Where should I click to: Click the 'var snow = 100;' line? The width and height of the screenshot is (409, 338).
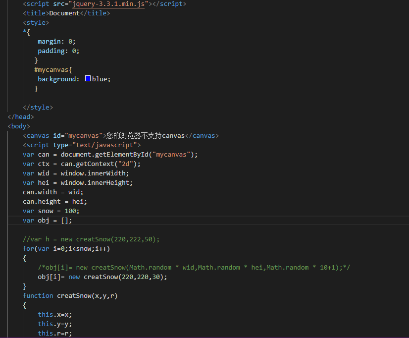[x=51, y=211]
